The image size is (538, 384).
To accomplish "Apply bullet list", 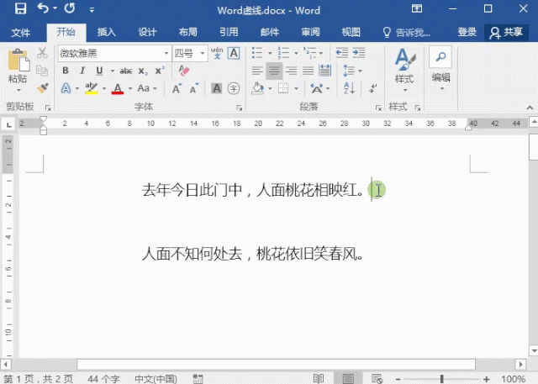I will pyautogui.click(x=257, y=53).
